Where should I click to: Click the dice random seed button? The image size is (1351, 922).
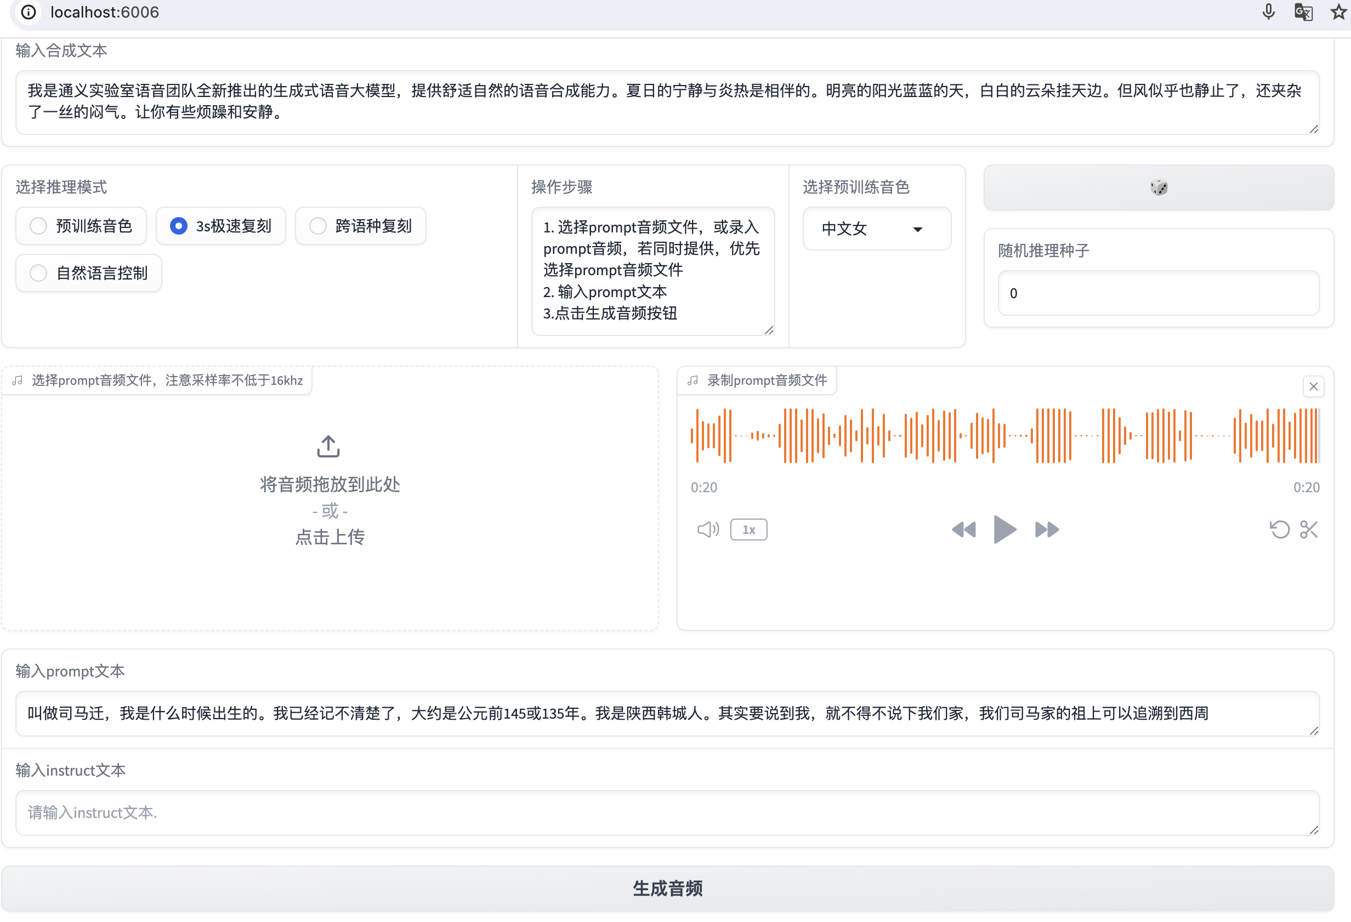coord(1158,187)
